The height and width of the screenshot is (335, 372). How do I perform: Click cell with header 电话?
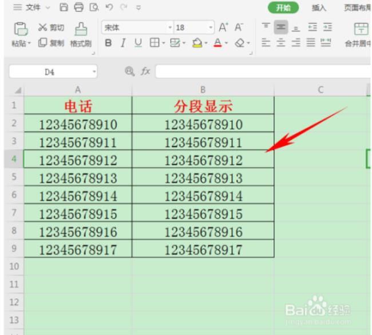point(78,105)
